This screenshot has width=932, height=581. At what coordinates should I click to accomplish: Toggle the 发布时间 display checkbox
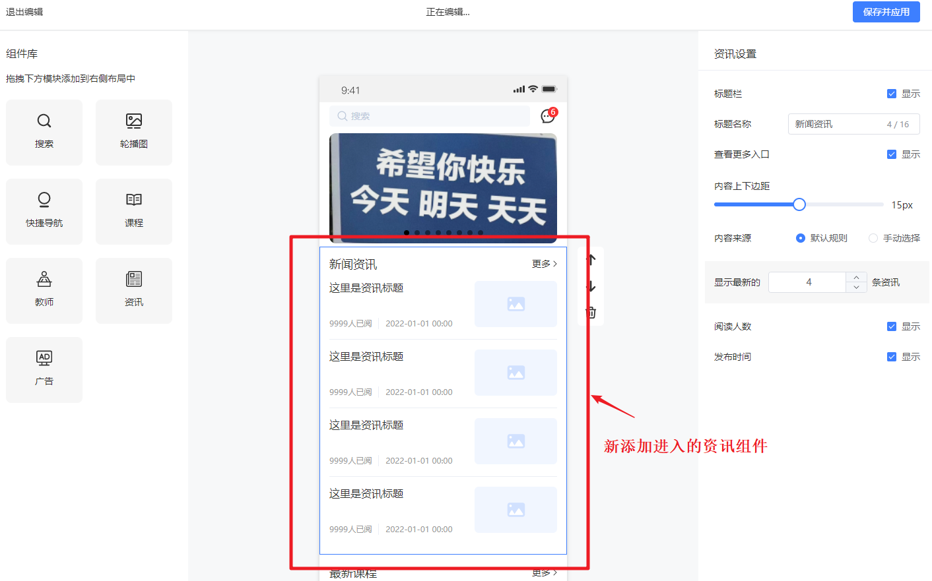(x=892, y=357)
